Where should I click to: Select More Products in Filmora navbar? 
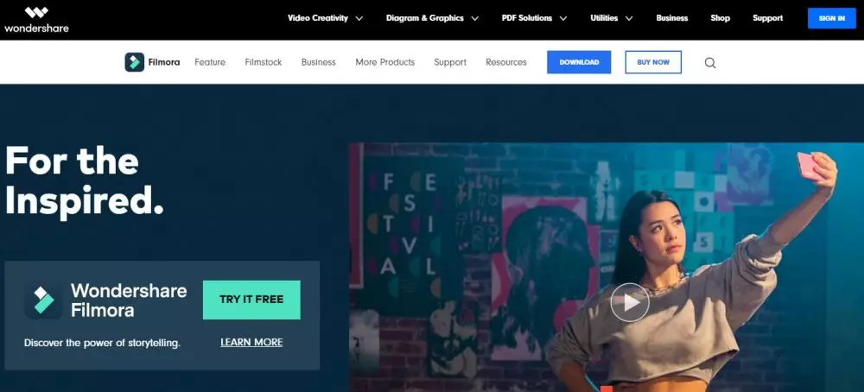click(385, 62)
